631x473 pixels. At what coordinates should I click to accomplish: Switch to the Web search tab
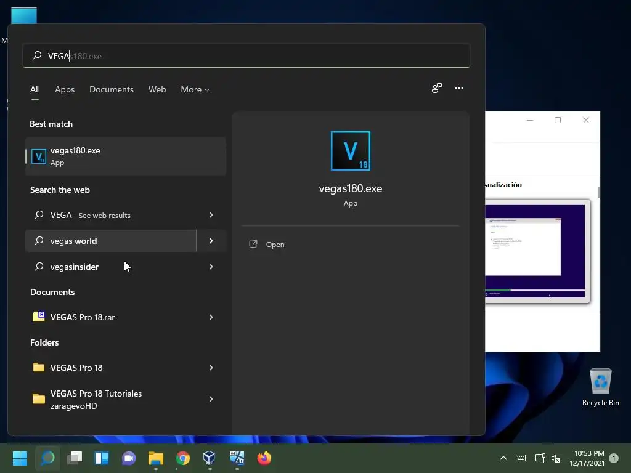click(x=157, y=89)
